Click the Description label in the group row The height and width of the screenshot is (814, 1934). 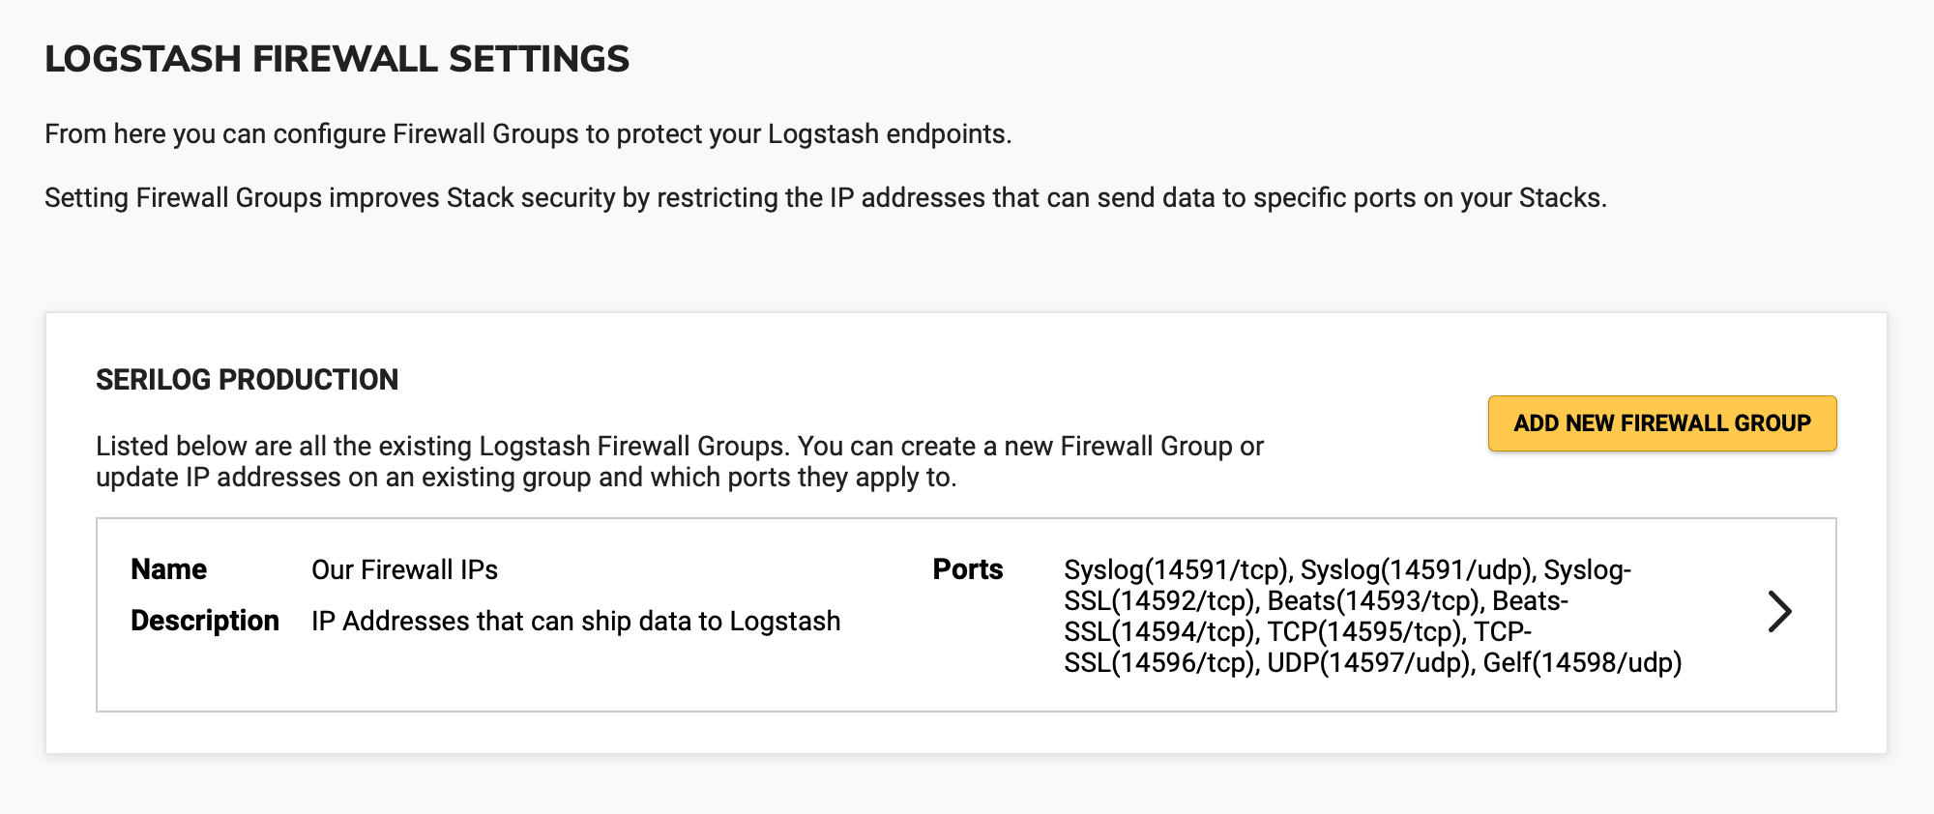[204, 620]
